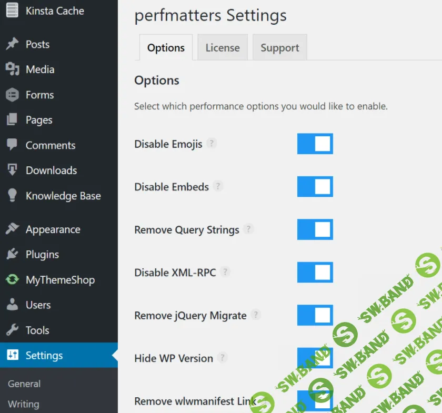Click the Tools wrench icon
This screenshot has width=442, height=413.
coord(12,330)
